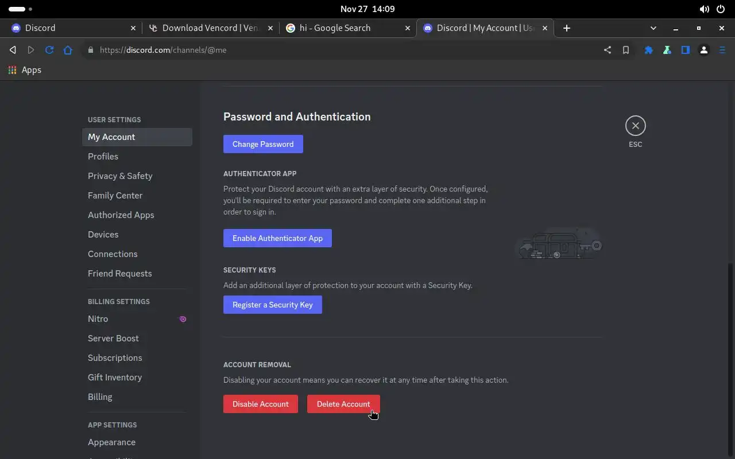Go to the browser home page
Image resolution: width=735 pixels, height=459 pixels.
pos(68,50)
